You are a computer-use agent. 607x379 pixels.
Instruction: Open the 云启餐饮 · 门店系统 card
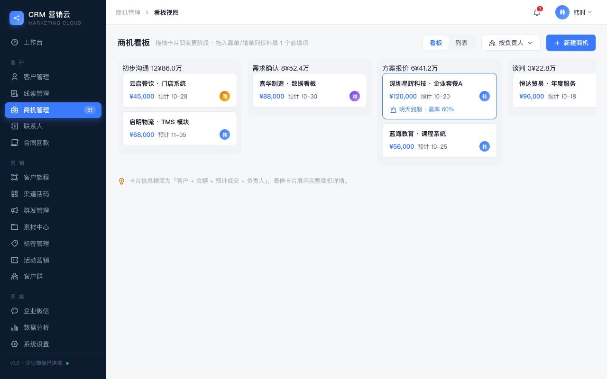pyautogui.click(x=180, y=90)
